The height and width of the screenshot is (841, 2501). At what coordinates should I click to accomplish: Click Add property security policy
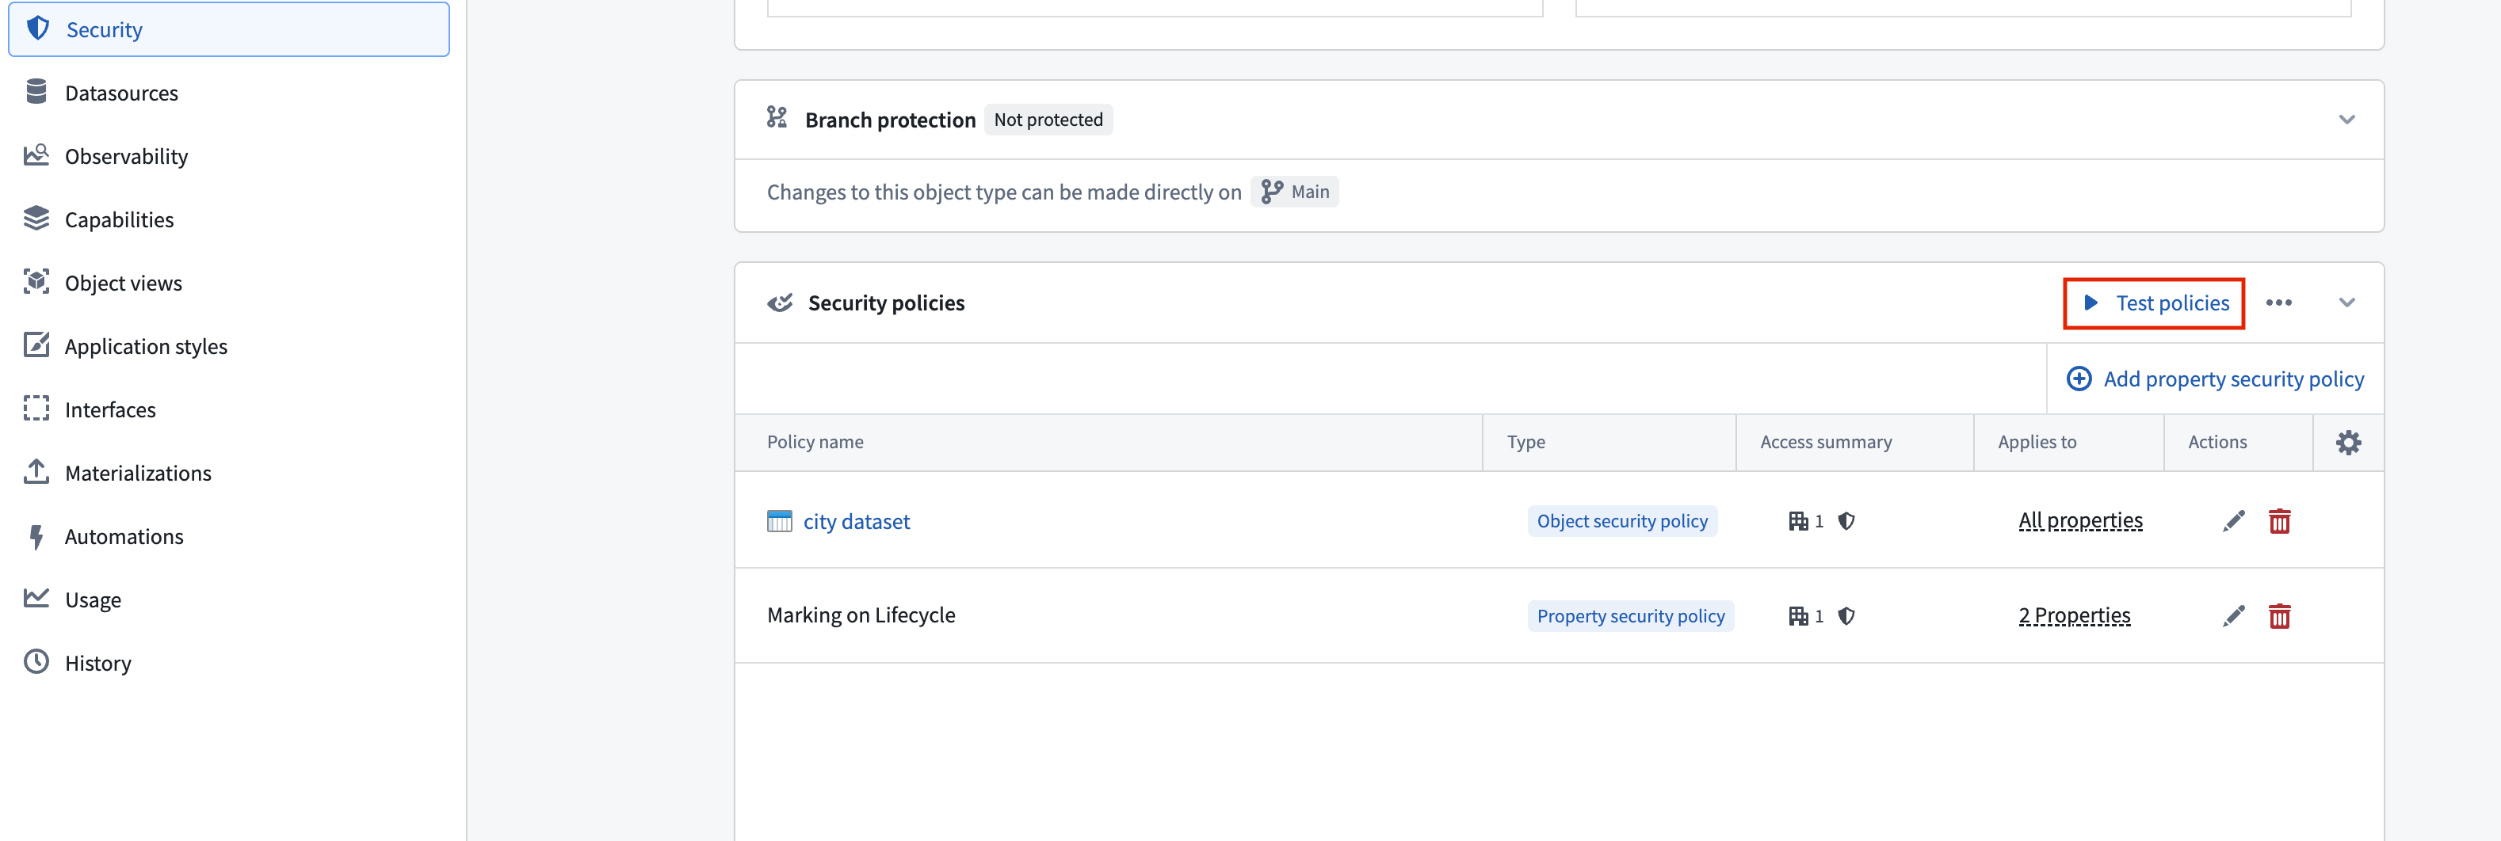(2215, 379)
